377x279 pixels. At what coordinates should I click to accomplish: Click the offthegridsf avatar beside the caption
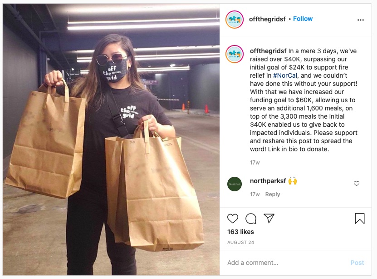[235, 54]
